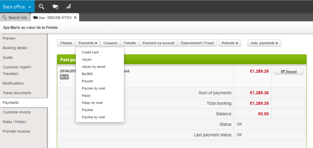Go to Customer invoice in sidebar
The image size is (313, 148).
tap(17, 112)
